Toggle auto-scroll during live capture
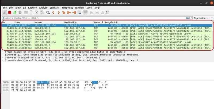The width and height of the screenshot is (214, 109). (x=79, y=12)
